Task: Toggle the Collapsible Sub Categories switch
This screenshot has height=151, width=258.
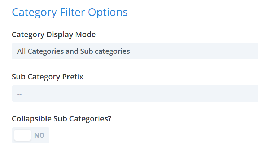Action: [31, 135]
